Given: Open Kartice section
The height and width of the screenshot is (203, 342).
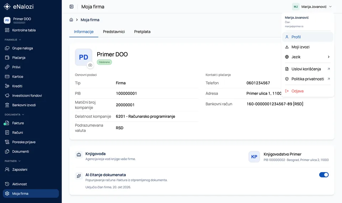Looking at the screenshot, I should tap(31, 76).
